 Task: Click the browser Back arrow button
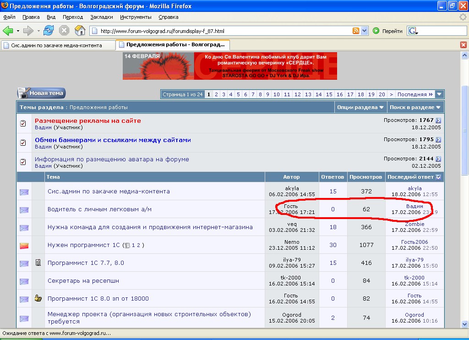8,31
